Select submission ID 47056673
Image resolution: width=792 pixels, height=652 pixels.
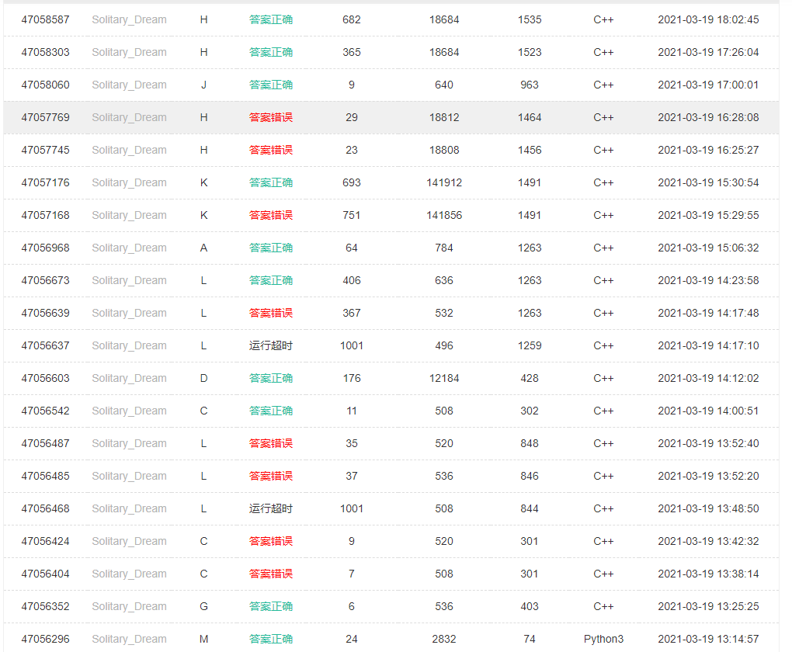coord(45,280)
